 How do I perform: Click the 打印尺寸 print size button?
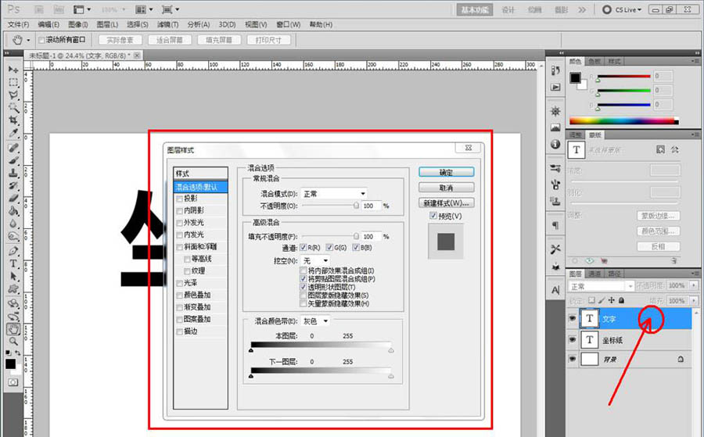(268, 41)
